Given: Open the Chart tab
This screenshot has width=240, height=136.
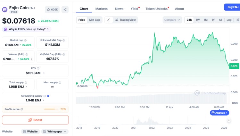Looking at the screenshot, I should coord(84,9).
